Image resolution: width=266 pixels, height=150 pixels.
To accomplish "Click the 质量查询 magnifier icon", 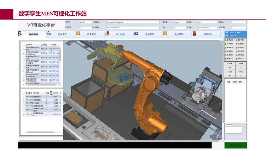I will [x=78, y=33].
